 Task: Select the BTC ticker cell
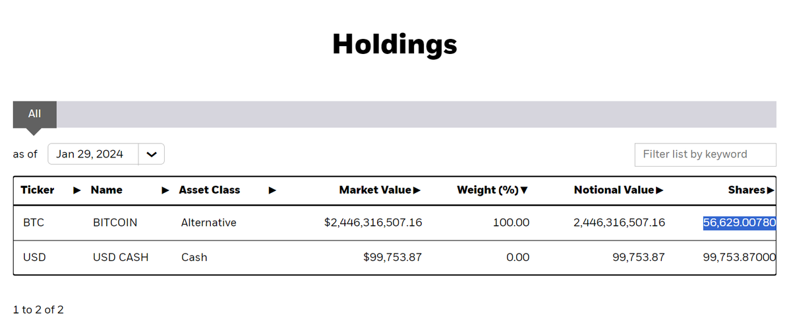[x=34, y=223]
